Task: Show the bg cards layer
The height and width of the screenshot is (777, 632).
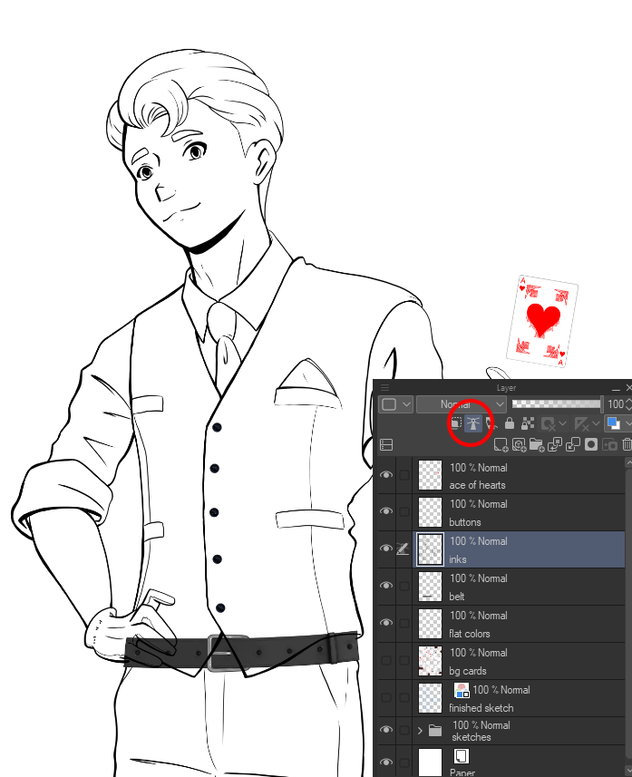Action: tap(386, 660)
